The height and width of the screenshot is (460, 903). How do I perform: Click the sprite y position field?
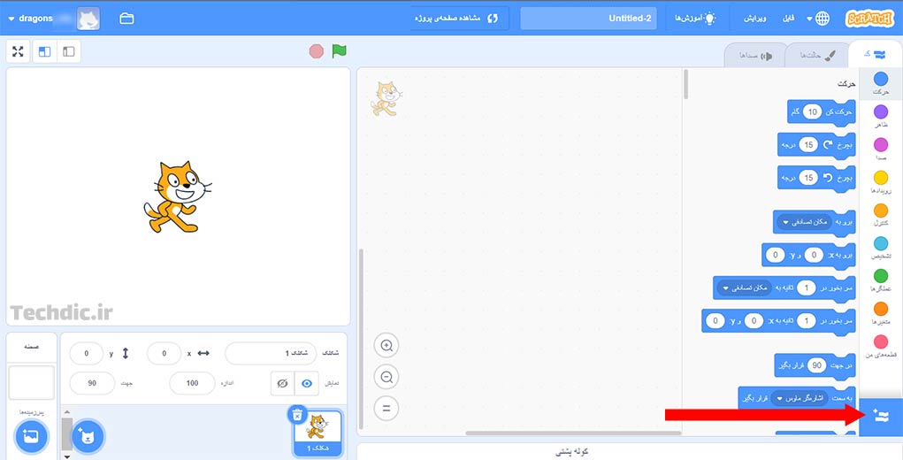(87, 353)
